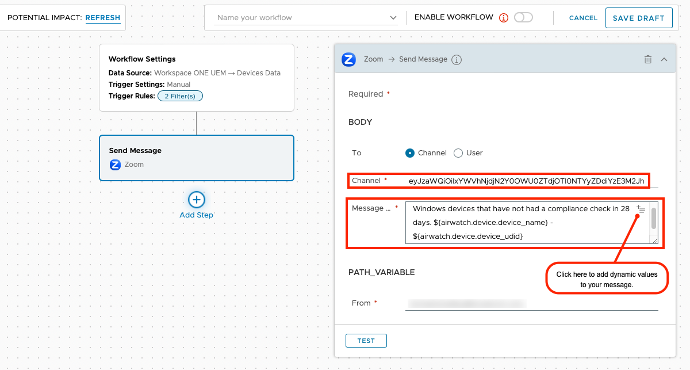Toggle the Enable Workflow switch
The width and height of the screenshot is (690, 370).
coord(523,18)
